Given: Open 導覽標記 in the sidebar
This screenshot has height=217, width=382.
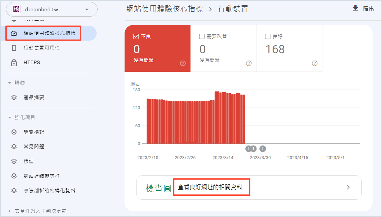Looking at the screenshot, I should [34, 132].
